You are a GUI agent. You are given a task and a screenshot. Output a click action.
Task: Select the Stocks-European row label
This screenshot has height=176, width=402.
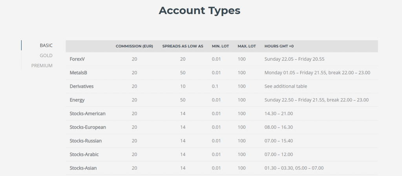click(88, 127)
